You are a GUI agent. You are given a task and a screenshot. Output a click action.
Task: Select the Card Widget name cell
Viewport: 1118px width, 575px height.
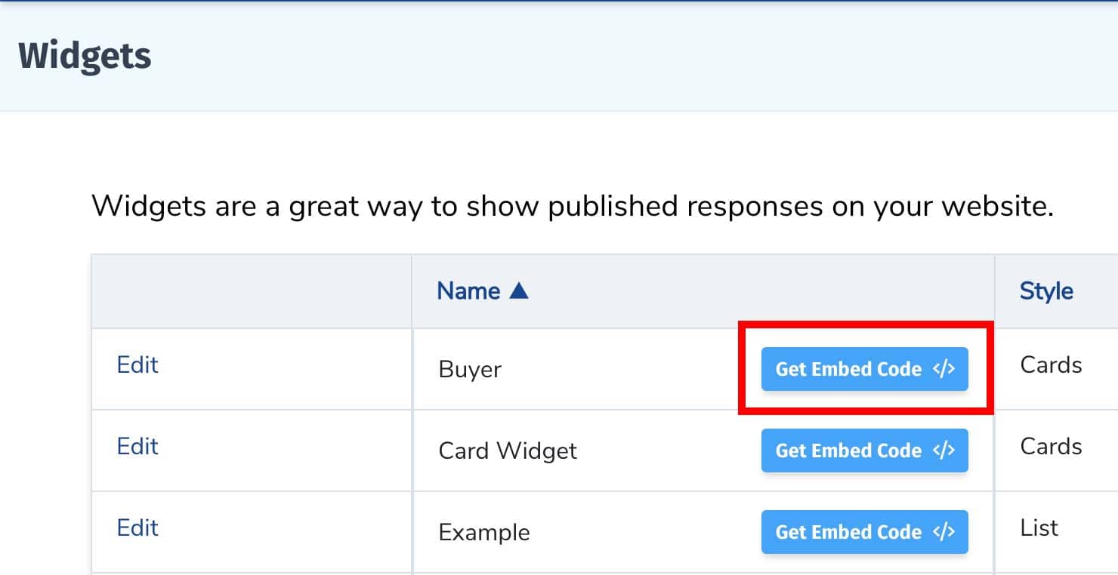(x=508, y=450)
